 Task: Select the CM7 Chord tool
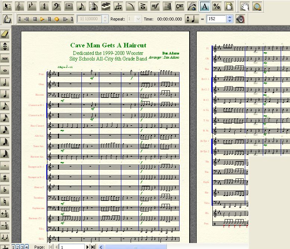[180, 6]
